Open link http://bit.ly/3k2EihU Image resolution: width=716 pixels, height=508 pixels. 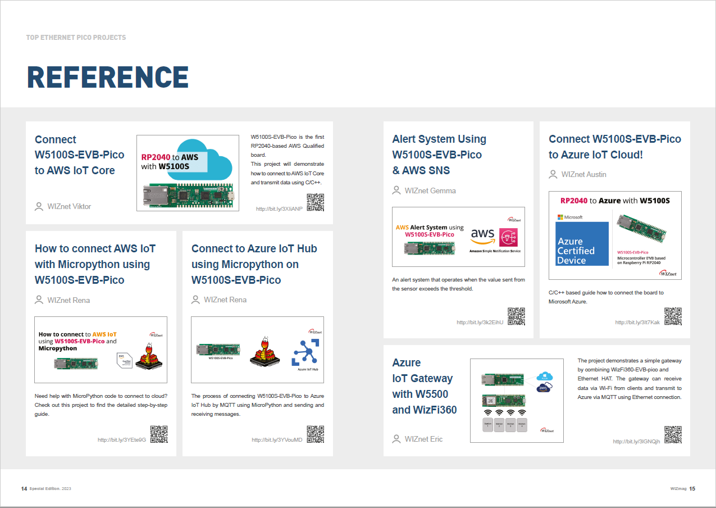pos(480,323)
